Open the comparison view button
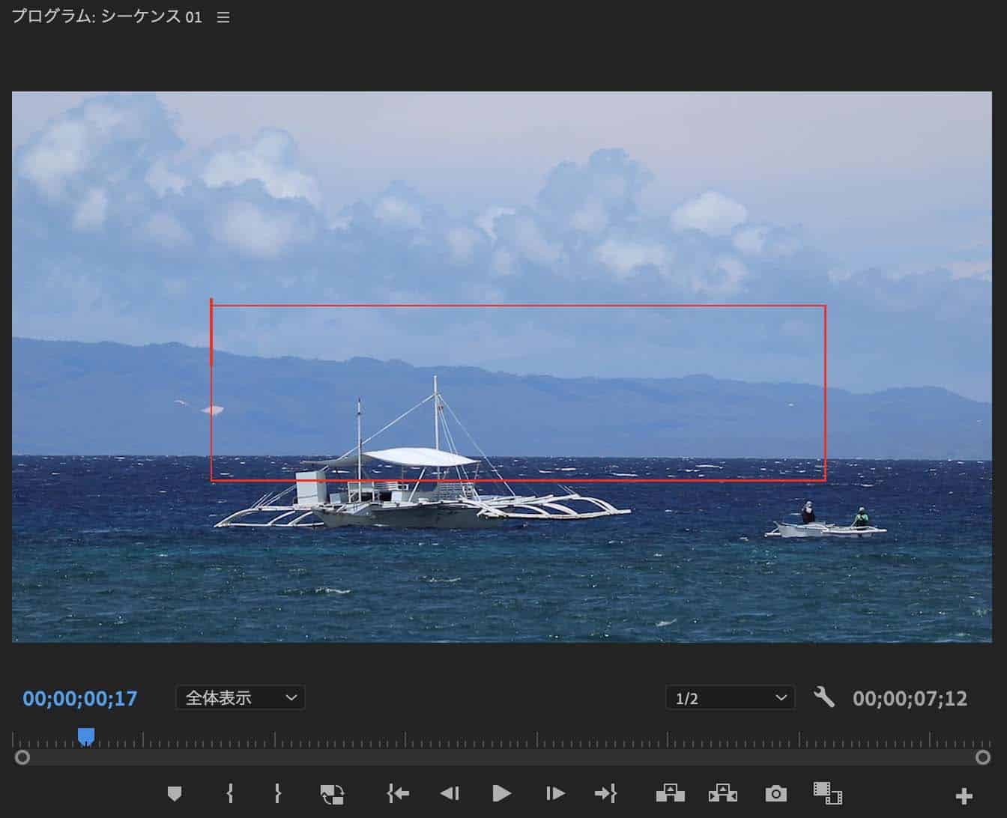This screenshot has height=818, width=1007. tap(828, 793)
